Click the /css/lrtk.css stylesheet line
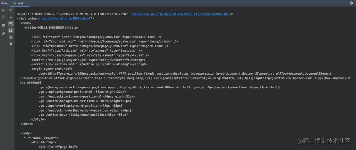Screen dimensions: 356x150 pos(87,51)
